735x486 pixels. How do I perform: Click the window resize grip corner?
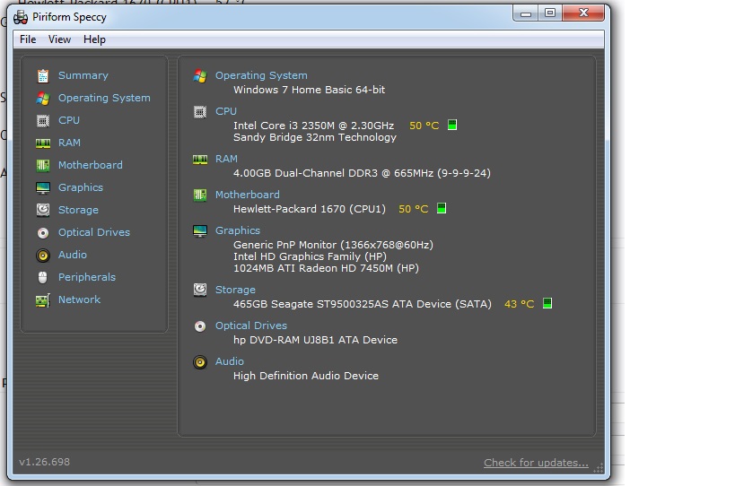tap(599, 468)
